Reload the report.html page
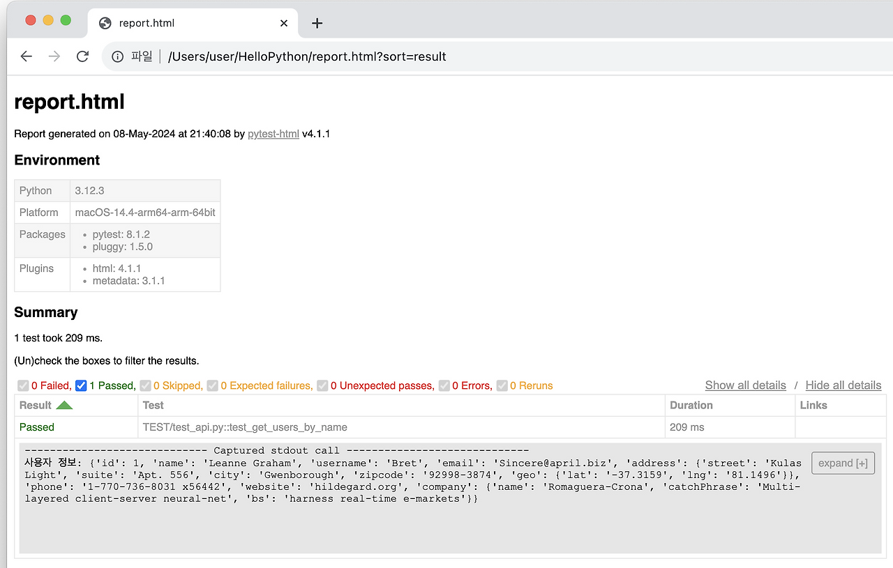The height and width of the screenshot is (568, 893). pos(82,56)
